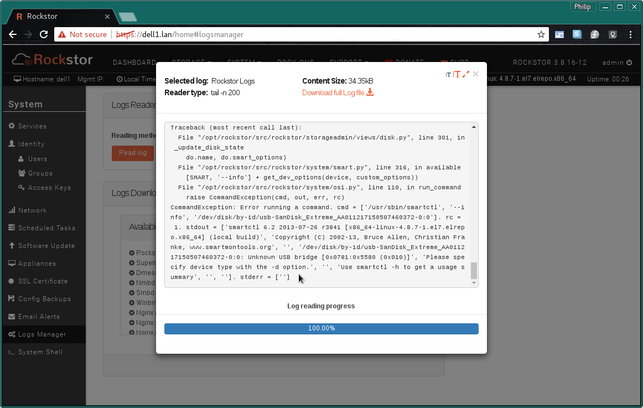This screenshot has width=643, height=408.
Task: Open the Chrome three-dot menu
Action: pyautogui.click(x=630, y=34)
